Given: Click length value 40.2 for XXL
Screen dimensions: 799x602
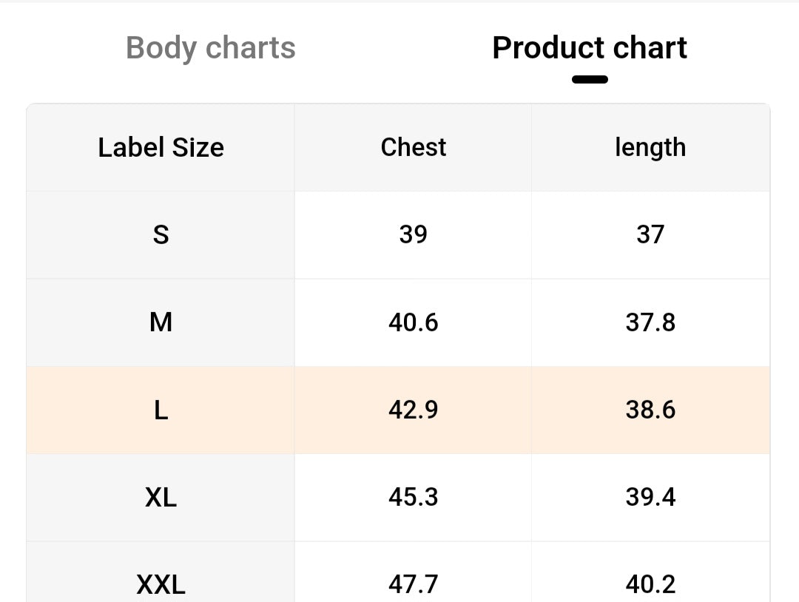Looking at the screenshot, I should coord(650,584).
